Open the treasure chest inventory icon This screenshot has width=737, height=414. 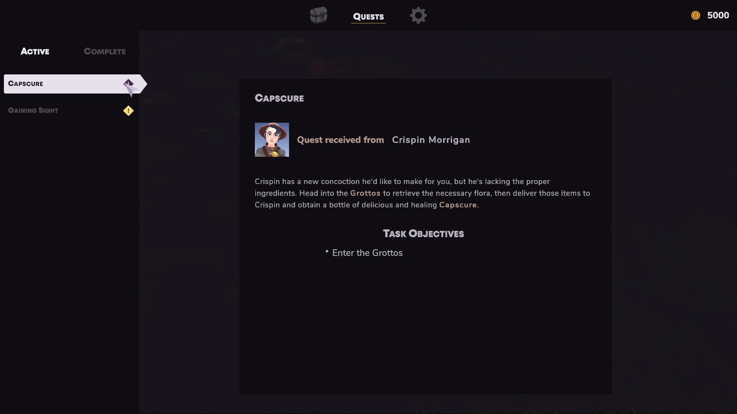tap(319, 15)
